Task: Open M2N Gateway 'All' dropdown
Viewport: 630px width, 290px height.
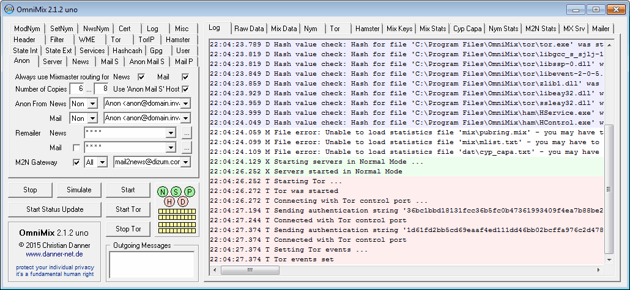Action: pyautogui.click(x=103, y=162)
